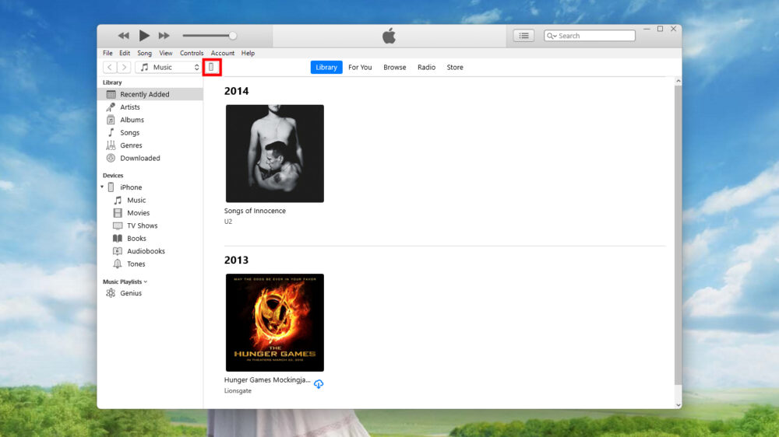Click the "2013" year heading

tap(237, 260)
